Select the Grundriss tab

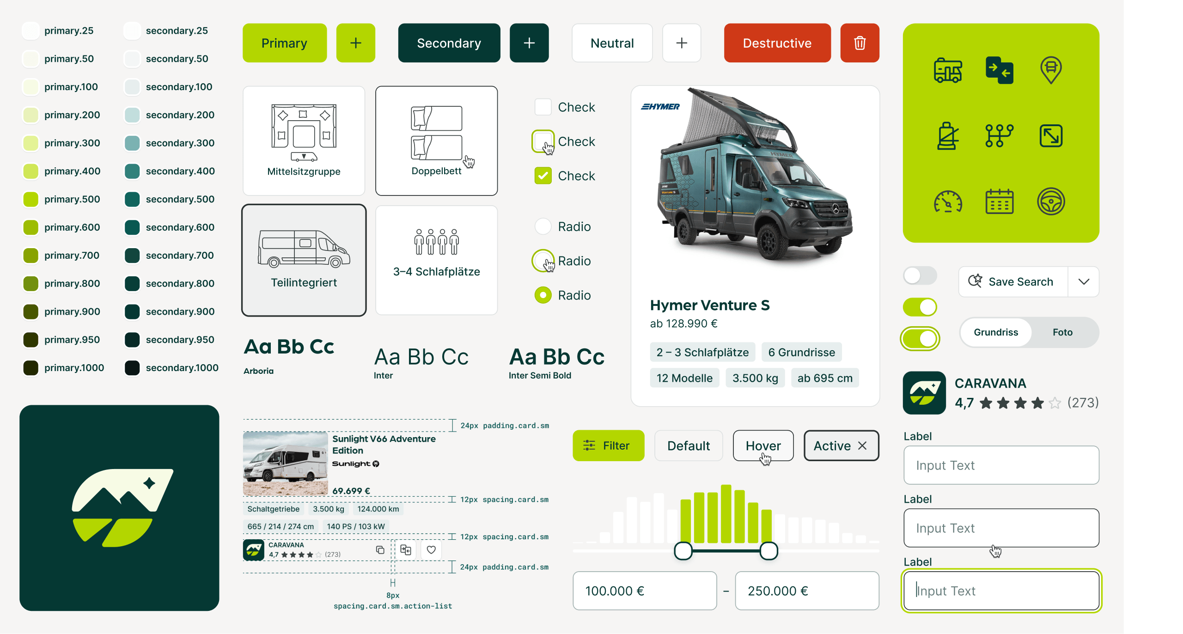[x=996, y=332]
